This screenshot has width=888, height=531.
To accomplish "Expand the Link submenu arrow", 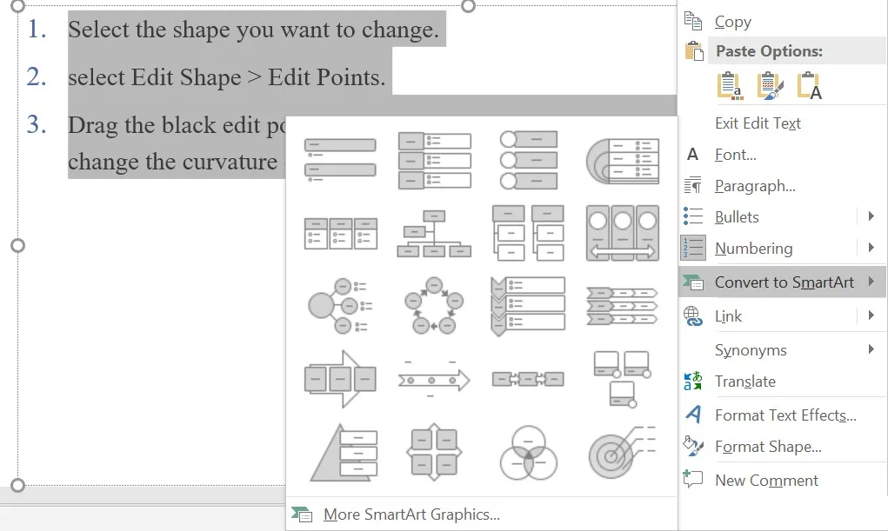I will pyautogui.click(x=871, y=315).
